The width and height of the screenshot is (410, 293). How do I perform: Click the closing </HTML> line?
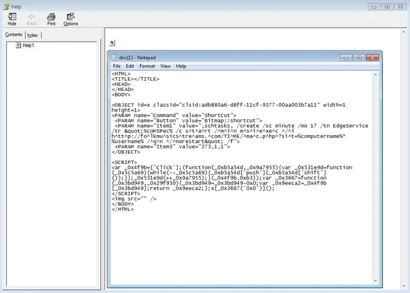click(122, 209)
